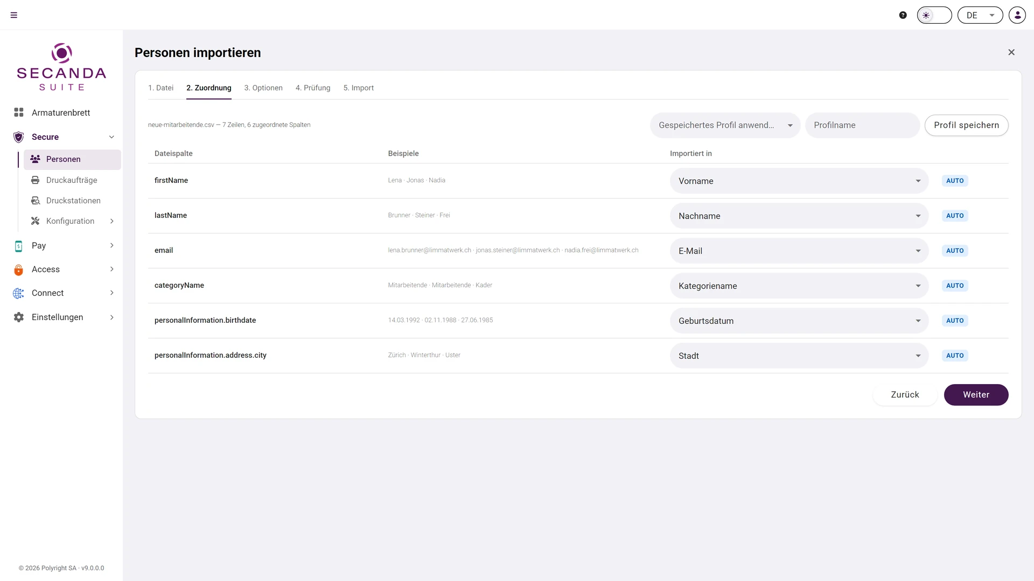Expand the Konfiguration submenu chevron
This screenshot has height=581, width=1034.
point(112,221)
